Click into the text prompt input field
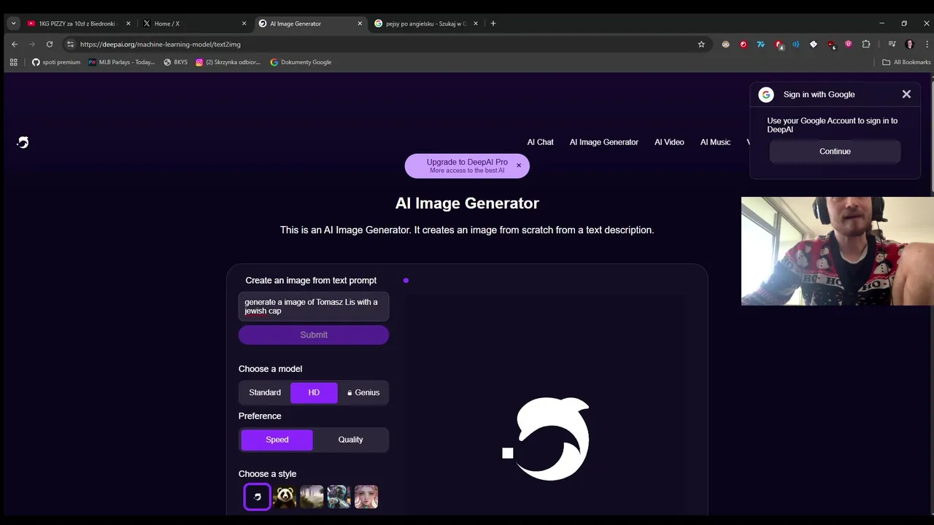The width and height of the screenshot is (934, 525). (314, 306)
